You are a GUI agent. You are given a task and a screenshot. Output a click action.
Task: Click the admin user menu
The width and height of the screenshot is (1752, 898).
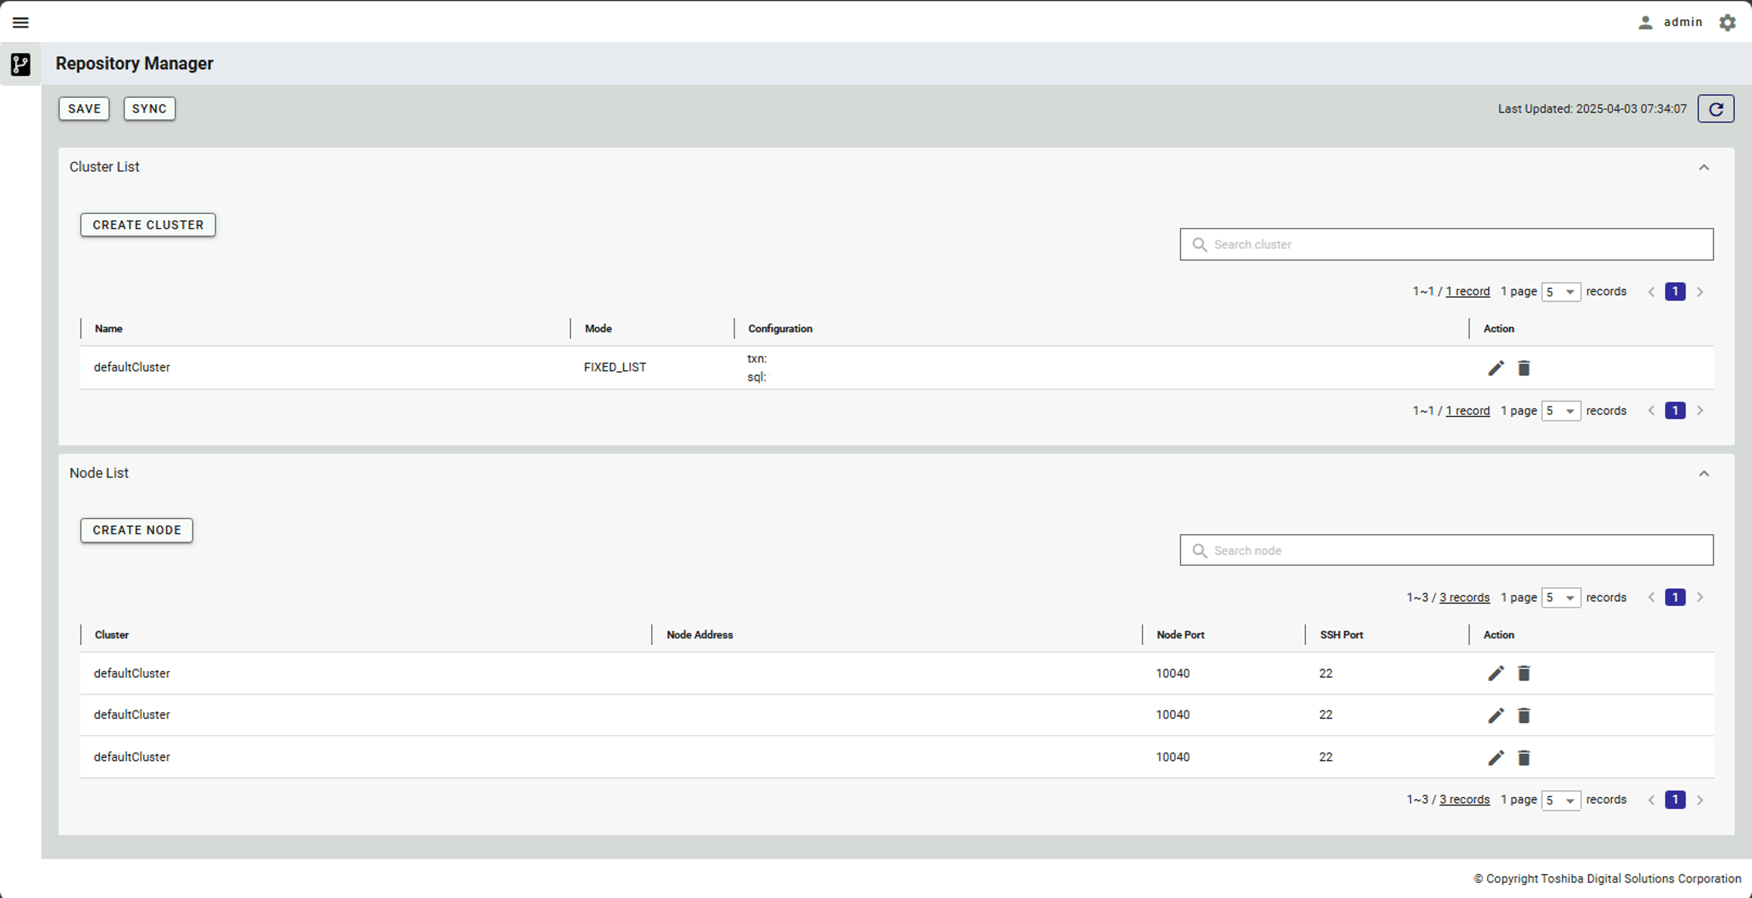tap(1673, 22)
